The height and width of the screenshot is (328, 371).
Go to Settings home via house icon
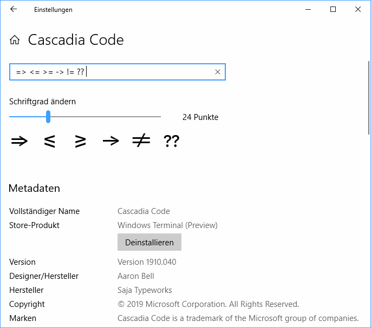click(15, 40)
